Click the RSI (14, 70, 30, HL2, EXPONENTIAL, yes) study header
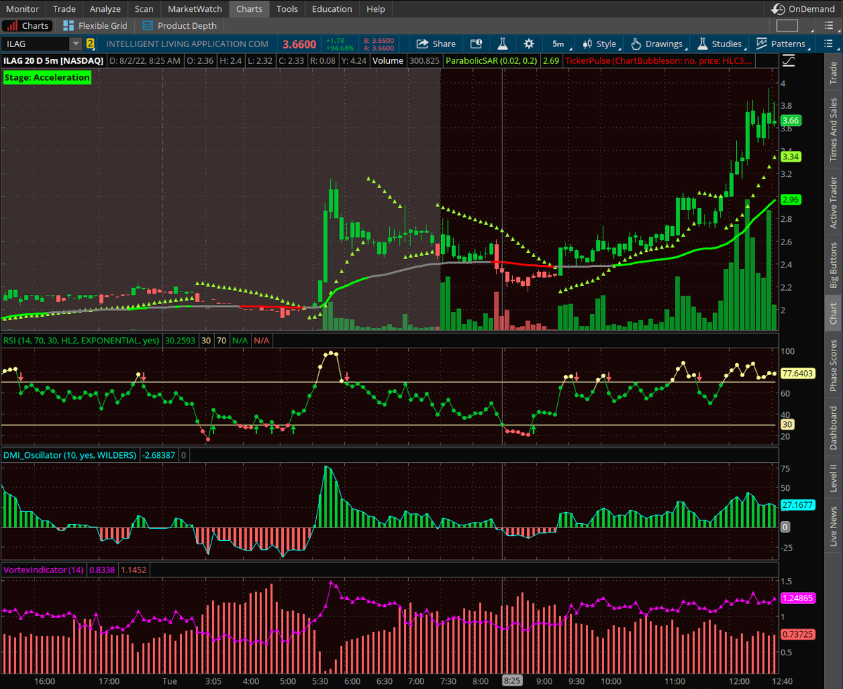Viewport: 843px width, 689px height. pos(81,340)
